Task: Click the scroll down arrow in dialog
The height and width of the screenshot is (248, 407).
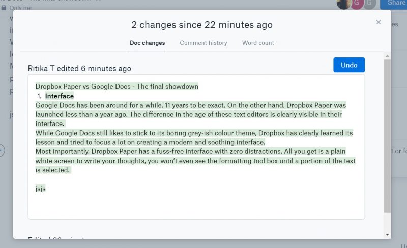Action: pos(387,234)
